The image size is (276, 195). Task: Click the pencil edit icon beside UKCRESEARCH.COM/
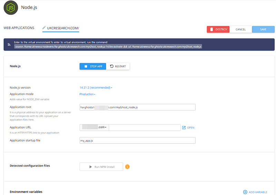point(44,28)
